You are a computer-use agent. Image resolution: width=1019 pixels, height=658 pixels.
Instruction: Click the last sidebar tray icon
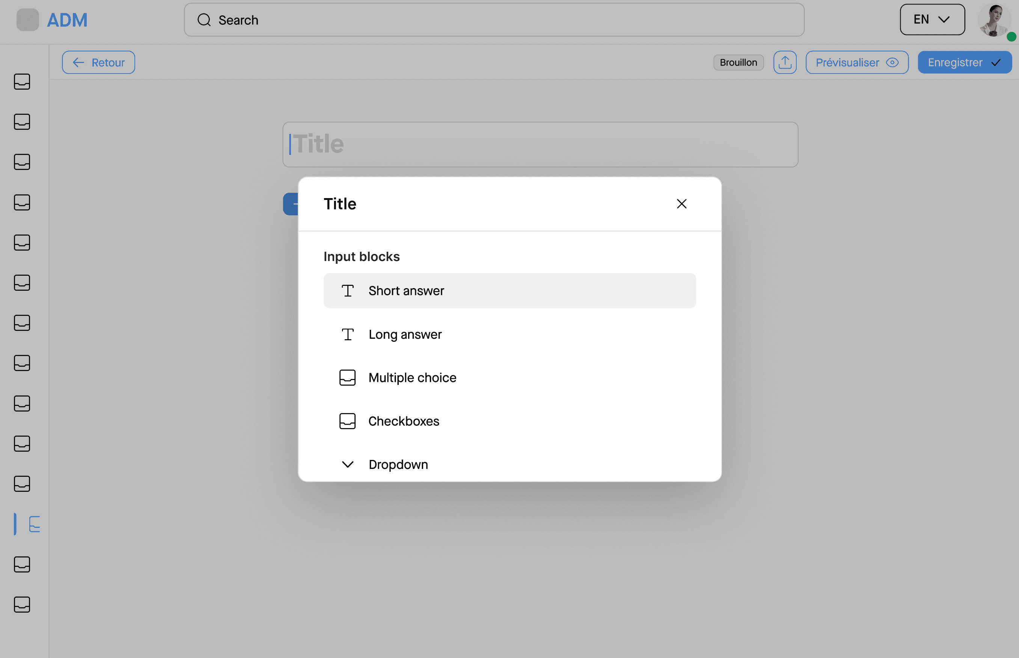pyautogui.click(x=22, y=605)
